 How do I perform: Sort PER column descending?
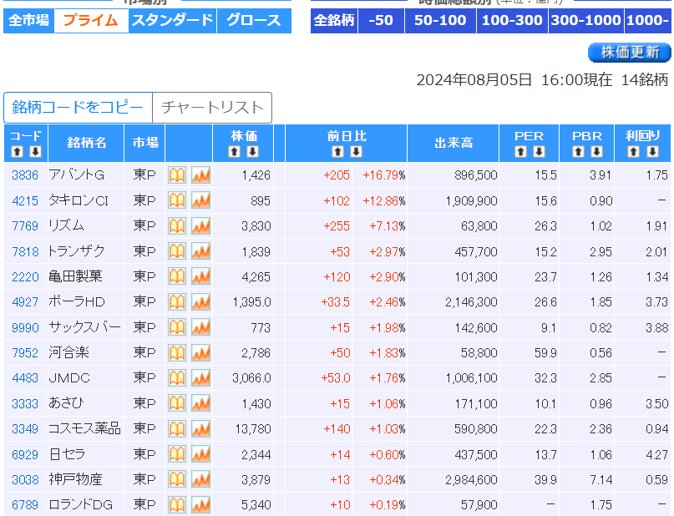[539, 152]
